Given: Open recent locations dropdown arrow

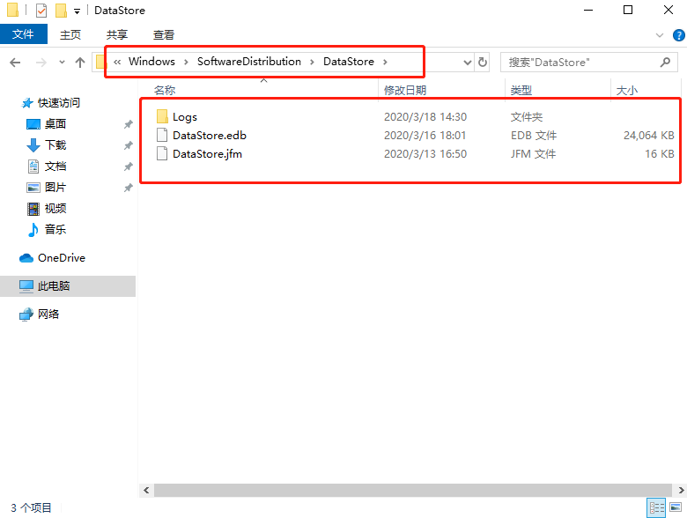Looking at the screenshot, I should [x=61, y=63].
